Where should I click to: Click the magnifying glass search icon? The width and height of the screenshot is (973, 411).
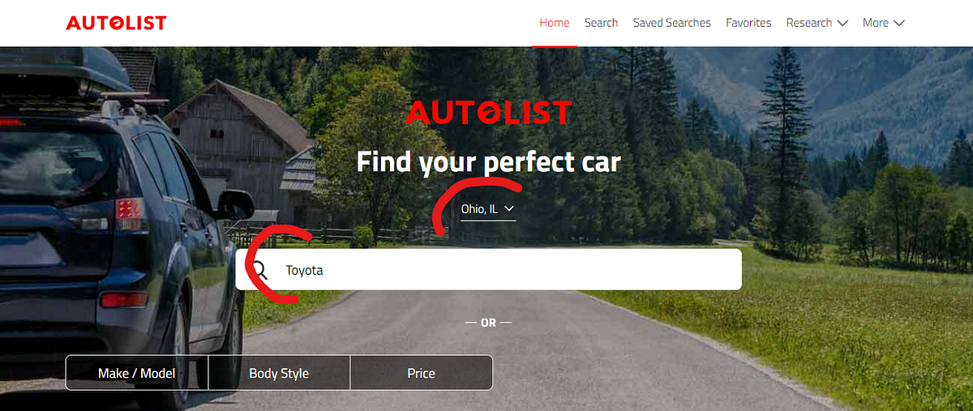[259, 270]
